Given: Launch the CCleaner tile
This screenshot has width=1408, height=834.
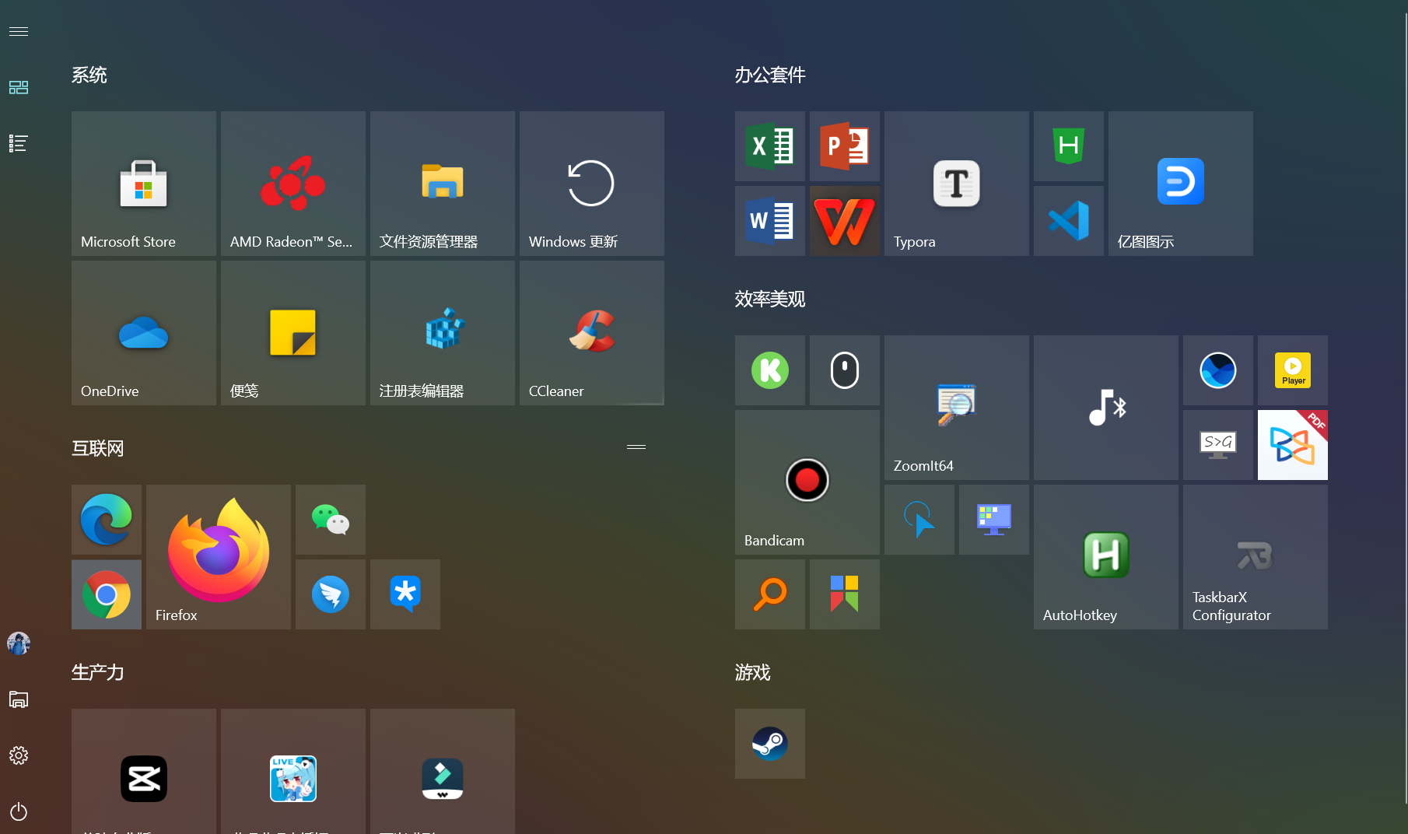Looking at the screenshot, I should click(x=592, y=332).
